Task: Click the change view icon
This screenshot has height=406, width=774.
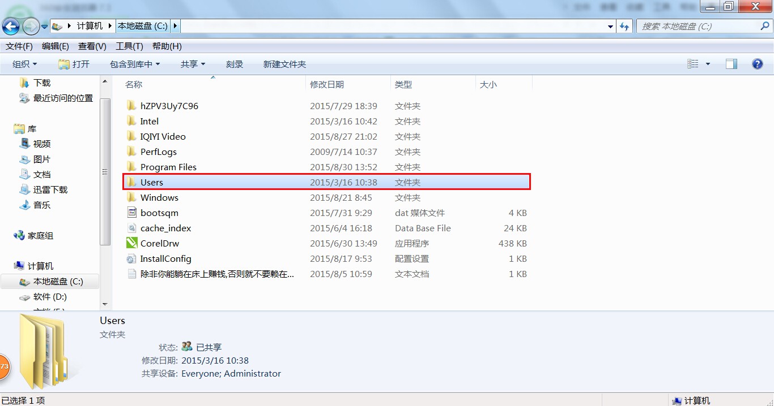Action: point(692,64)
